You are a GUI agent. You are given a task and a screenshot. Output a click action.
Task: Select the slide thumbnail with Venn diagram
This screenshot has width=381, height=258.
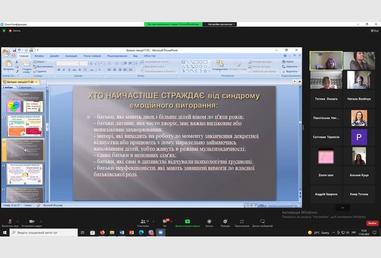(25, 102)
